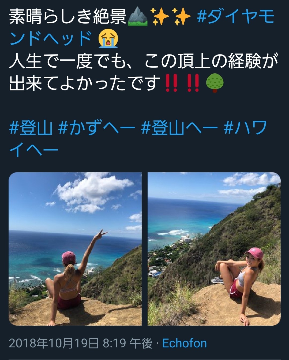This screenshot has width=289, height=360.
Task: View left photo with raised peace sign
Action: (75, 249)
